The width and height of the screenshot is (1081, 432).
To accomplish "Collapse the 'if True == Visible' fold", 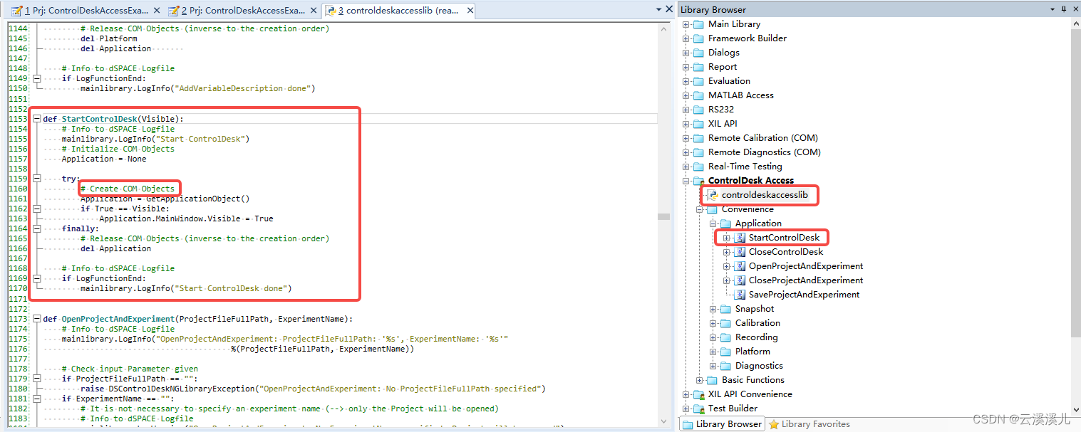I will 36,209.
